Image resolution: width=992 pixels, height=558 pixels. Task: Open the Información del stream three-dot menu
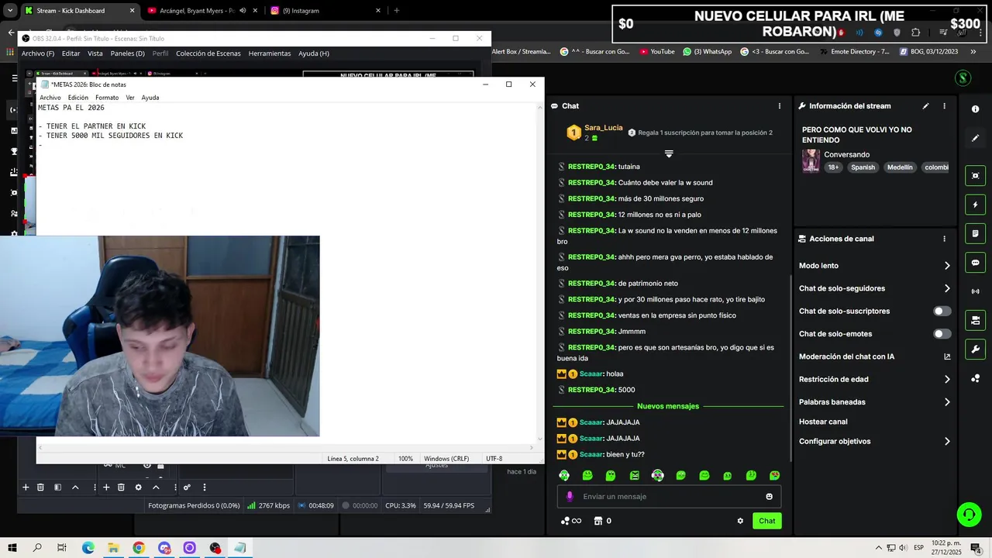pos(944,106)
